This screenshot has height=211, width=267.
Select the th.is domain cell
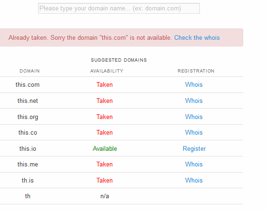(x=28, y=180)
